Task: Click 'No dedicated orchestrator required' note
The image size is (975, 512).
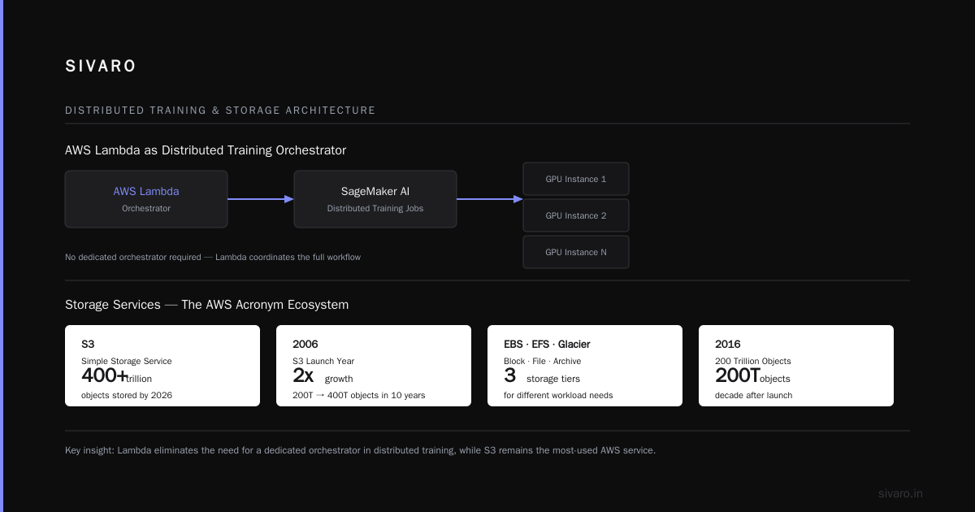Action: (213, 257)
